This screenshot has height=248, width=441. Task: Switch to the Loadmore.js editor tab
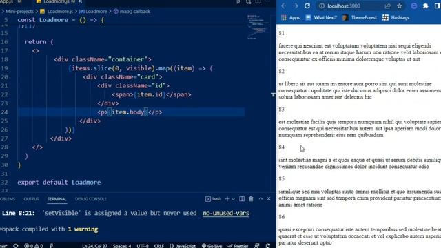tap(57, 1)
